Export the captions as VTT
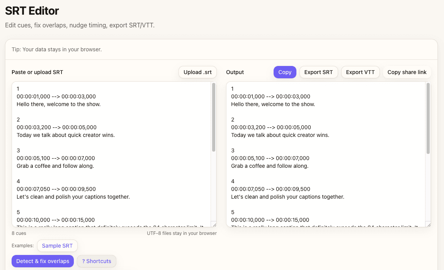Viewport: 444px width, 270px height. 360,72
